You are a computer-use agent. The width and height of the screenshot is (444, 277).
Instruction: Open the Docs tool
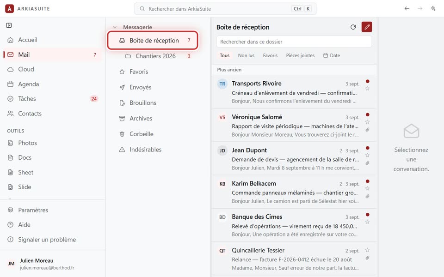(53, 157)
